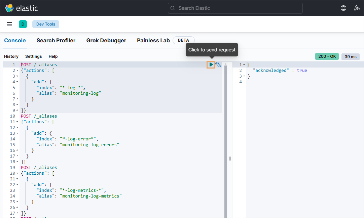This screenshot has width=364, height=218.
Task: Open console Settings
Action: (x=33, y=56)
